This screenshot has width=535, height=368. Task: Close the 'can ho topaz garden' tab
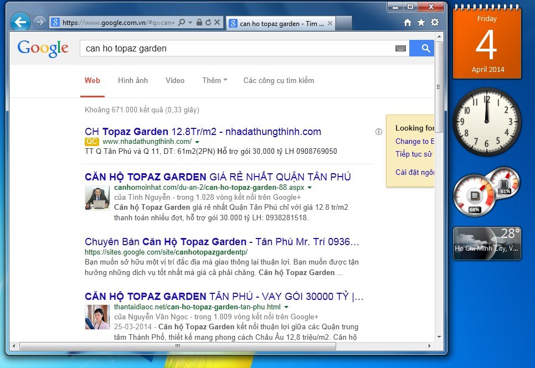[330, 24]
